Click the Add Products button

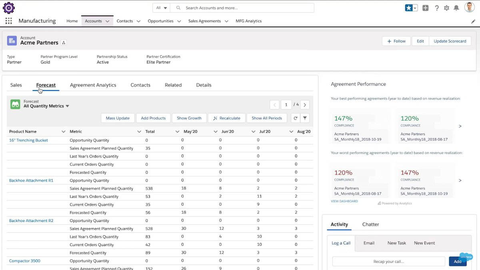pos(153,118)
